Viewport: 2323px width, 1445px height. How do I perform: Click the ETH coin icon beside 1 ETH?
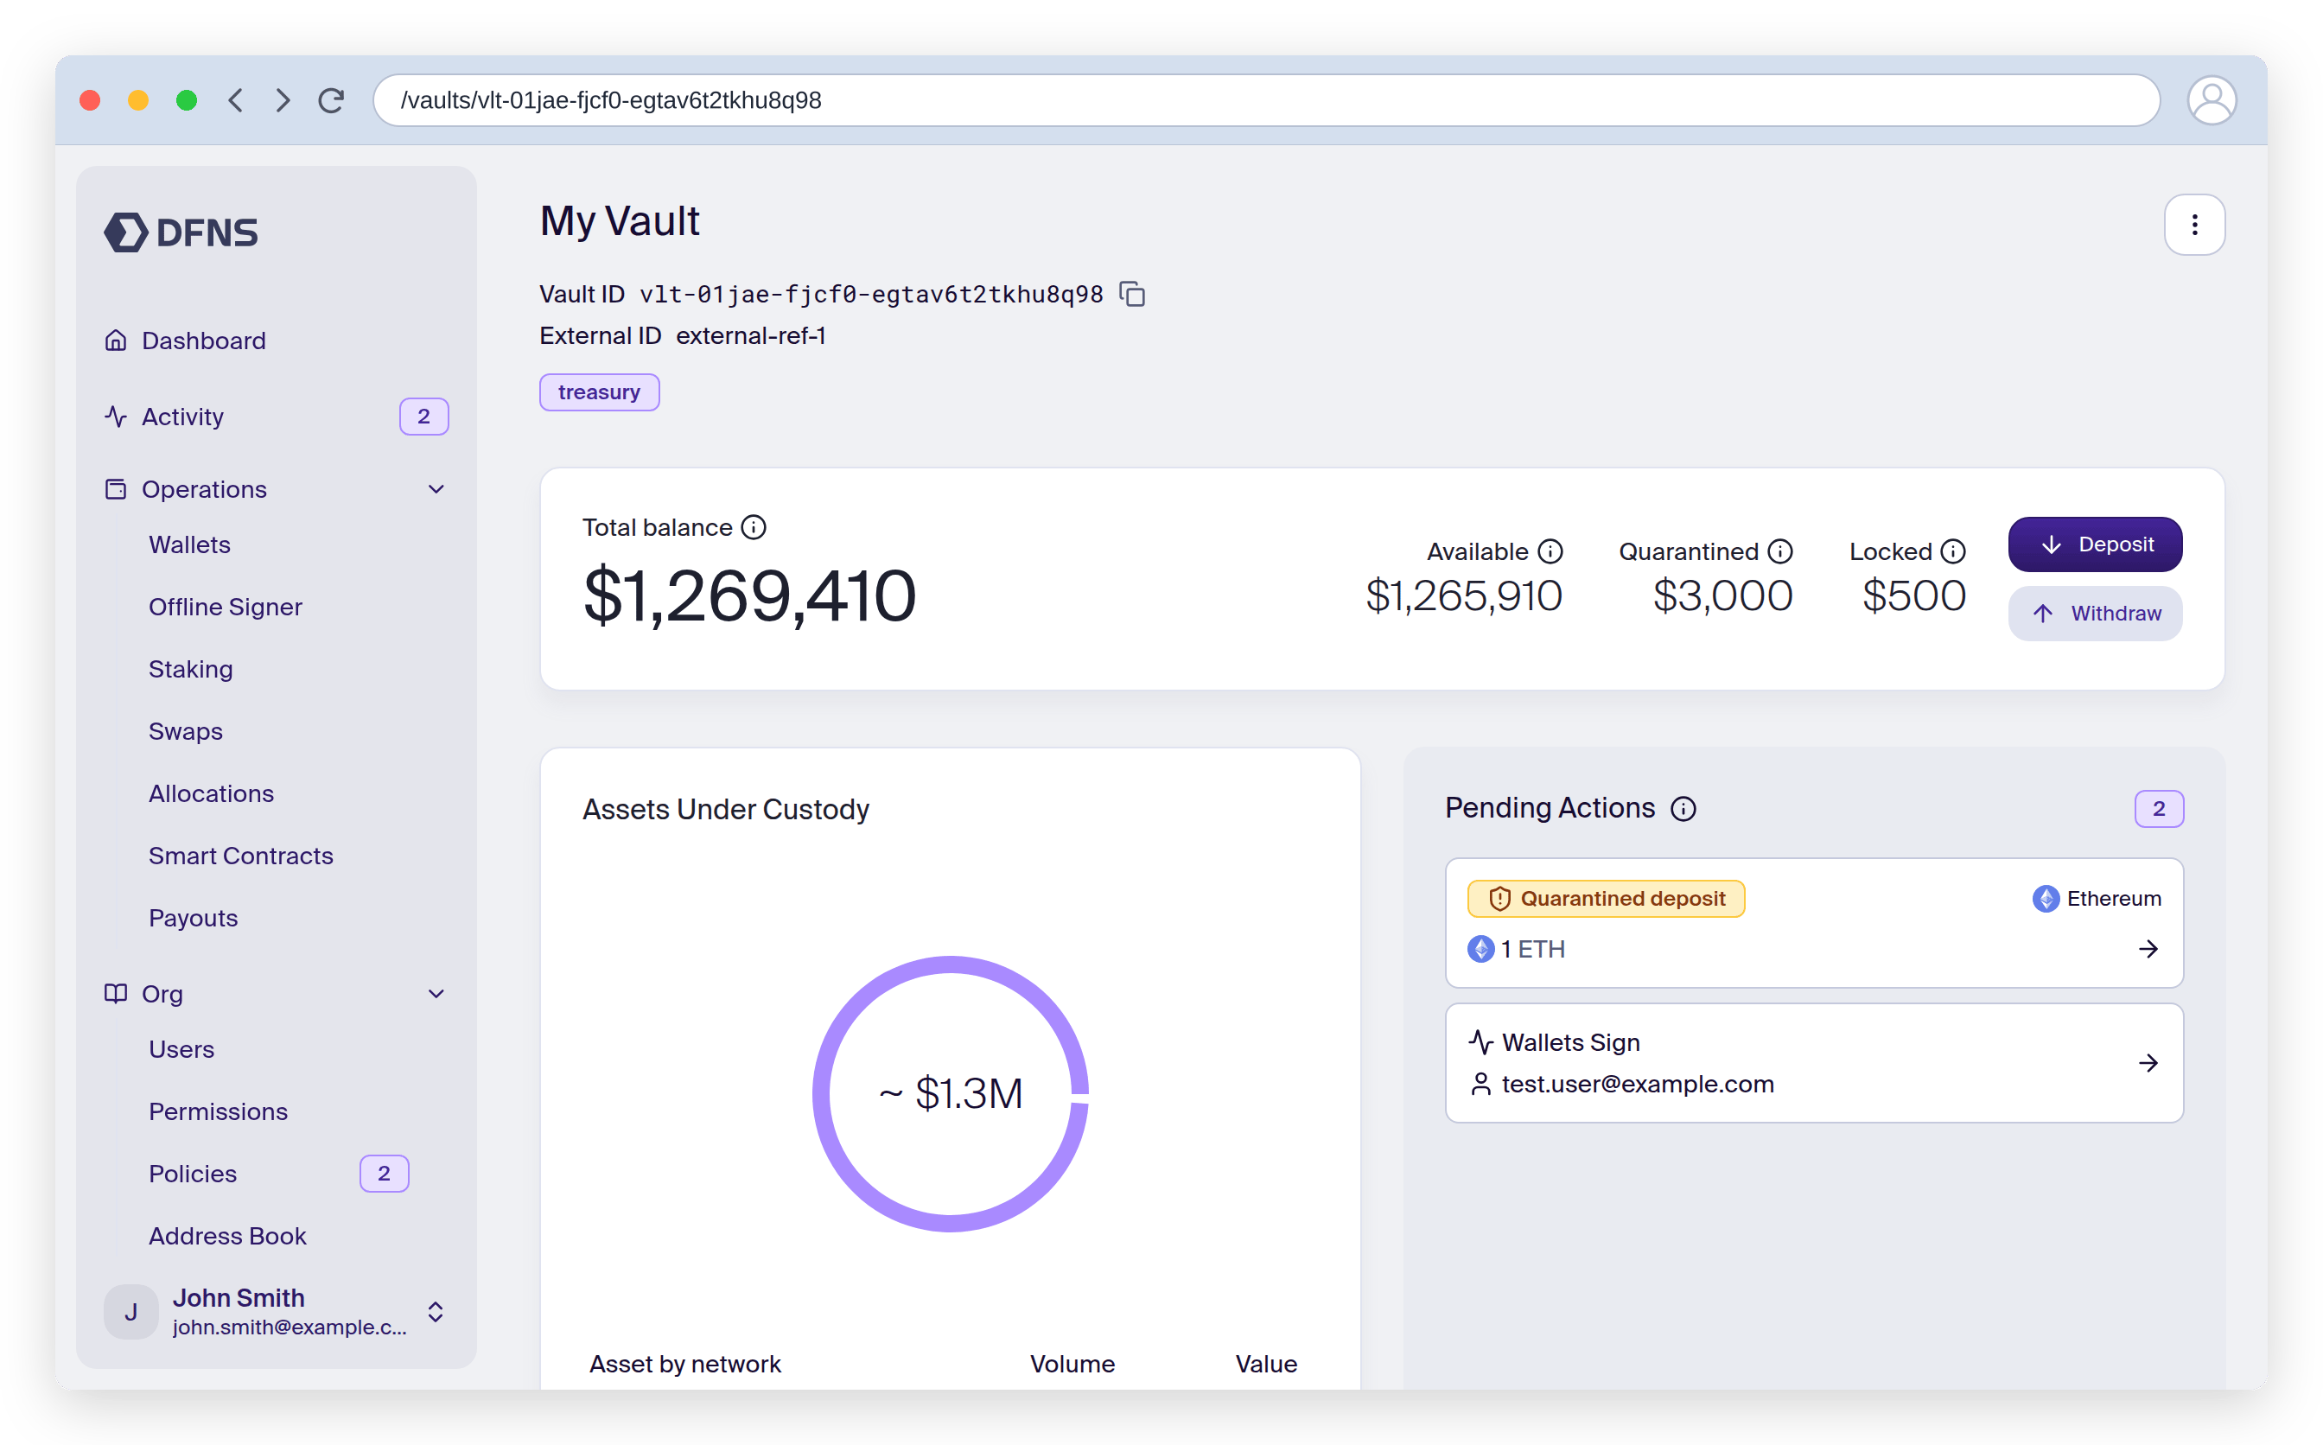tap(1480, 949)
